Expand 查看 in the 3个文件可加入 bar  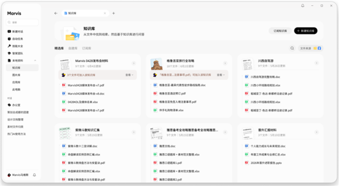pyautogui.click(x=129, y=75)
